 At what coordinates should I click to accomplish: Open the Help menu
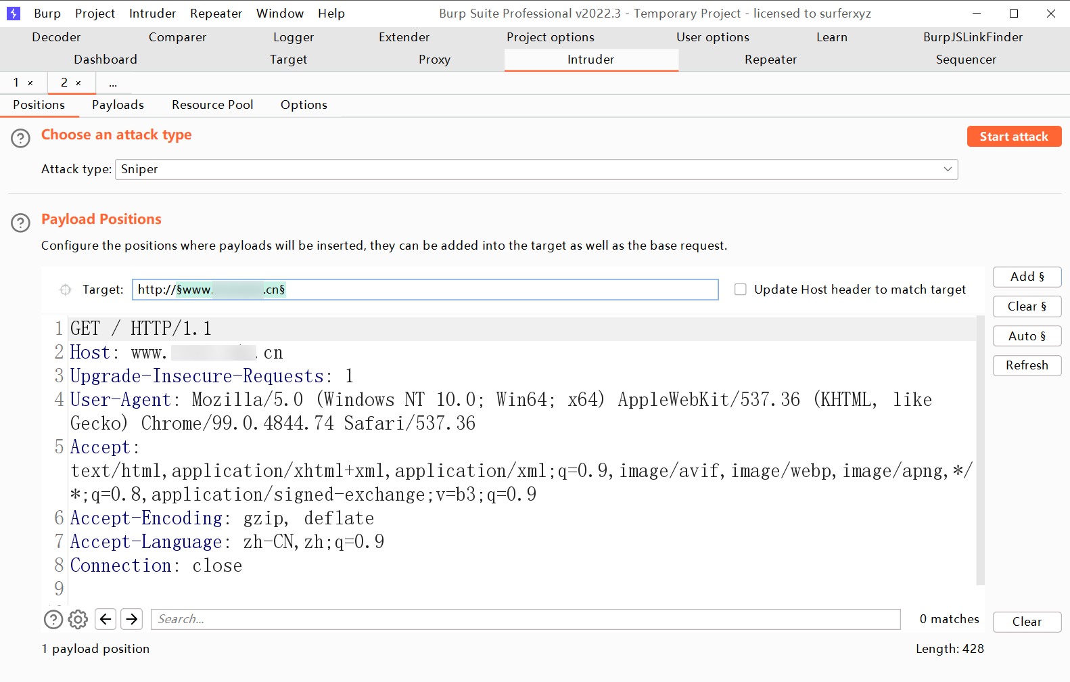(331, 14)
